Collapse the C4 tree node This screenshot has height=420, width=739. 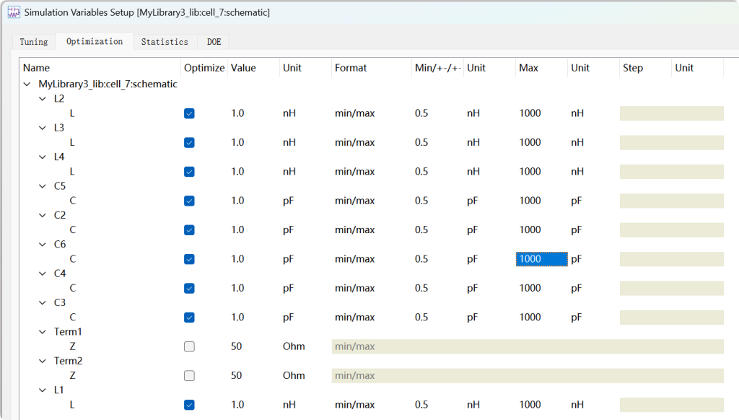point(43,274)
